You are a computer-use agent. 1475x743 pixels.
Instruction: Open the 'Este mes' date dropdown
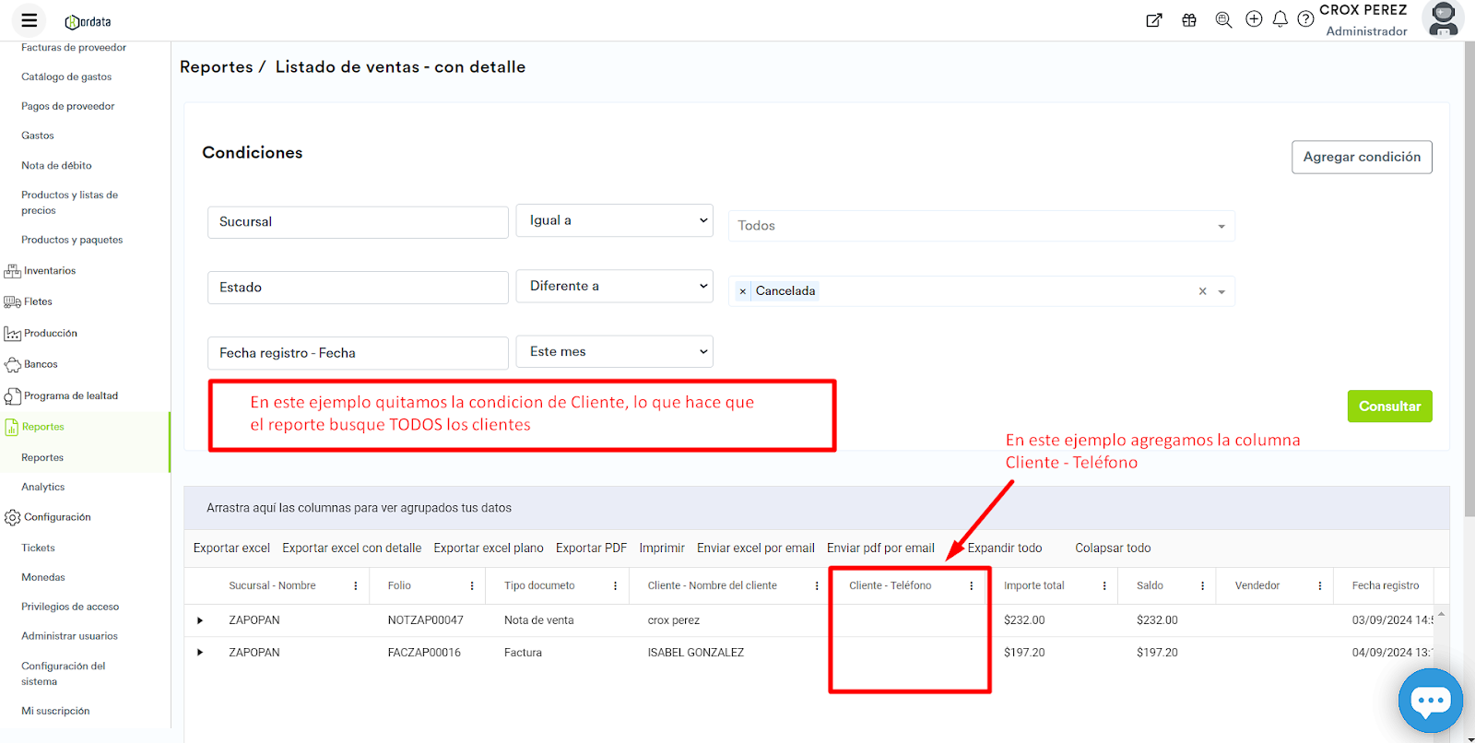pyautogui.click(x=614, y=351)
